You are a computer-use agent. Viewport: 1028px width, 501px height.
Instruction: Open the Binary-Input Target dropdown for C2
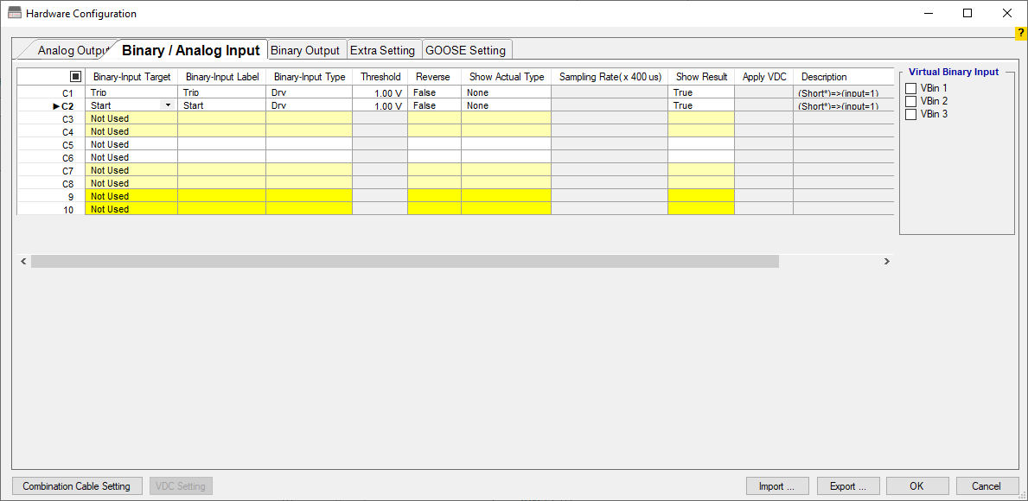(x=168, y=105)
